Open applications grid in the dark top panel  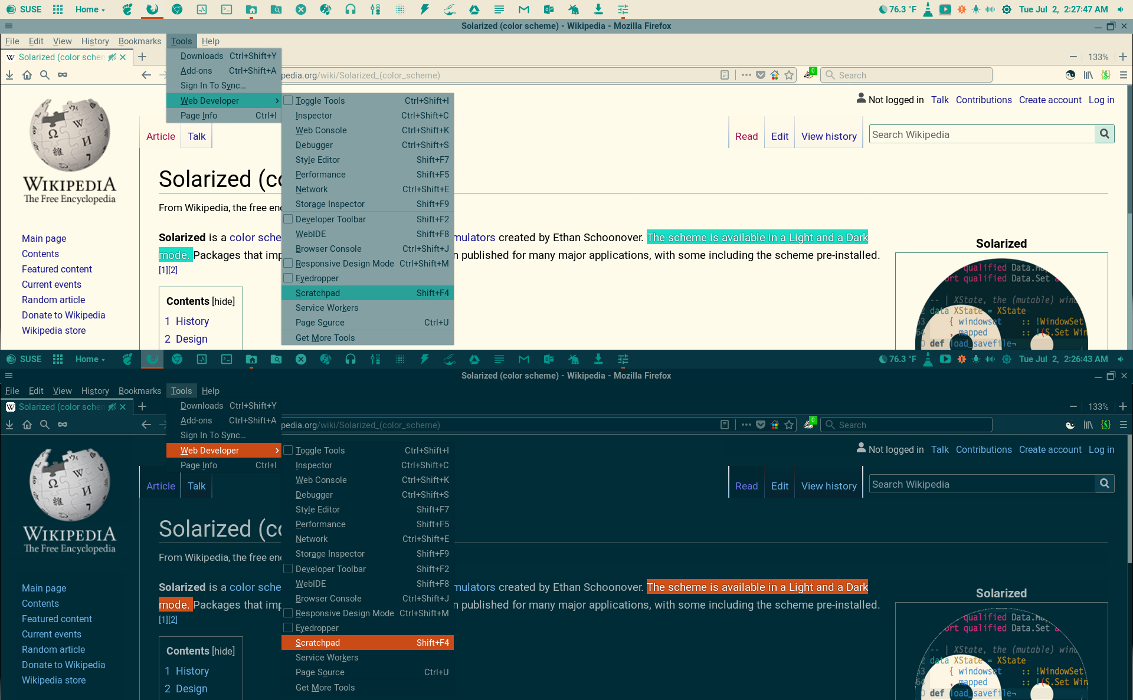(58, 359)
